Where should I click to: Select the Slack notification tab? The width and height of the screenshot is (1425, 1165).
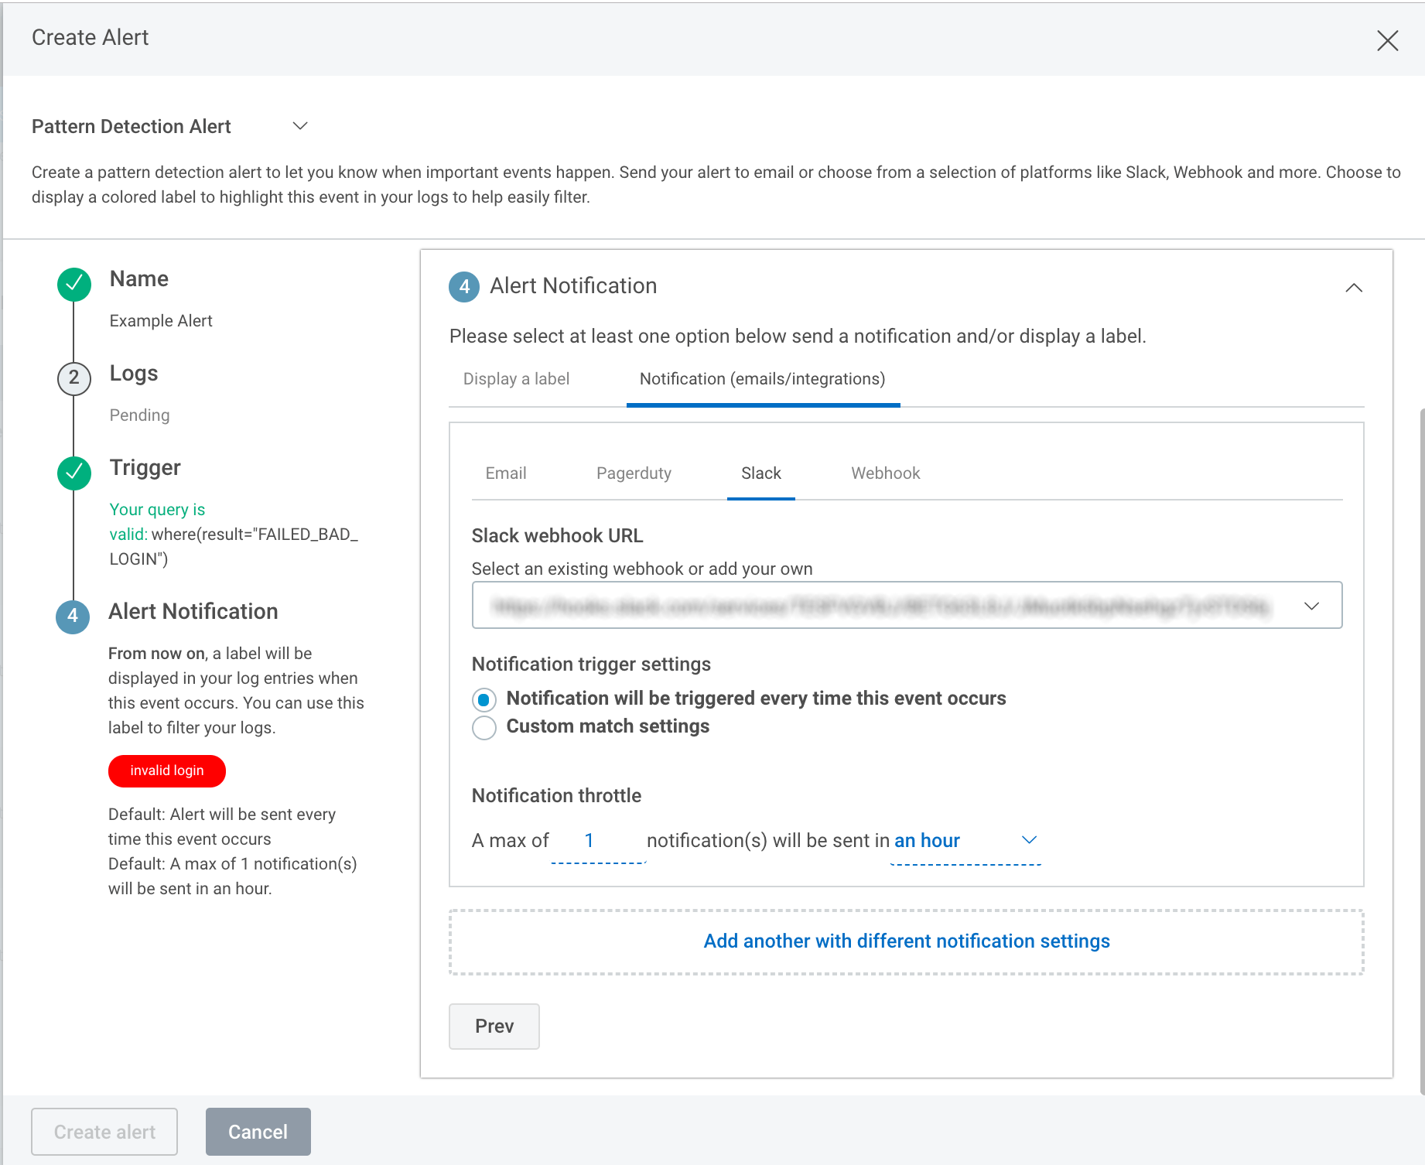761,473
